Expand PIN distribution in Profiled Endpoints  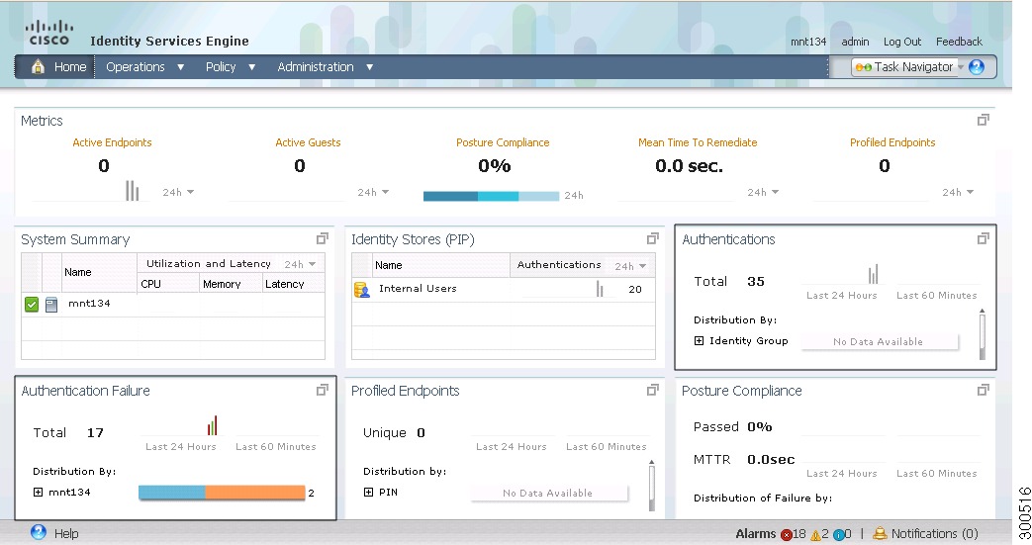tap(368, 493)
